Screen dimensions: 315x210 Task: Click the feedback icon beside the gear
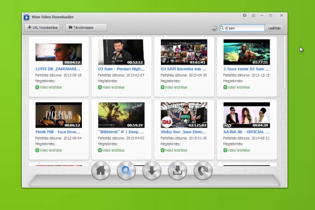tap(254, 15)
